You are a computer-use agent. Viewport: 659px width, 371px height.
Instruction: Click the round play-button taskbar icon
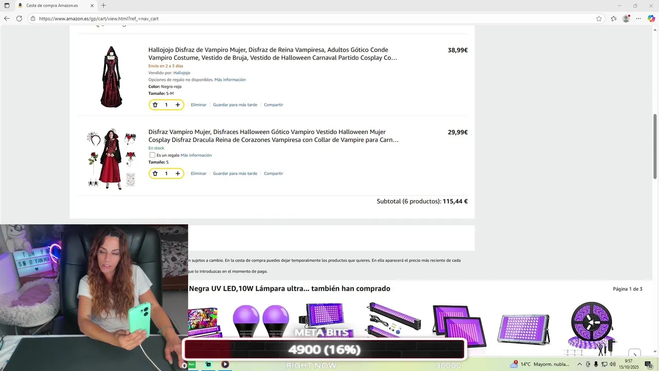tap(225, 364)
